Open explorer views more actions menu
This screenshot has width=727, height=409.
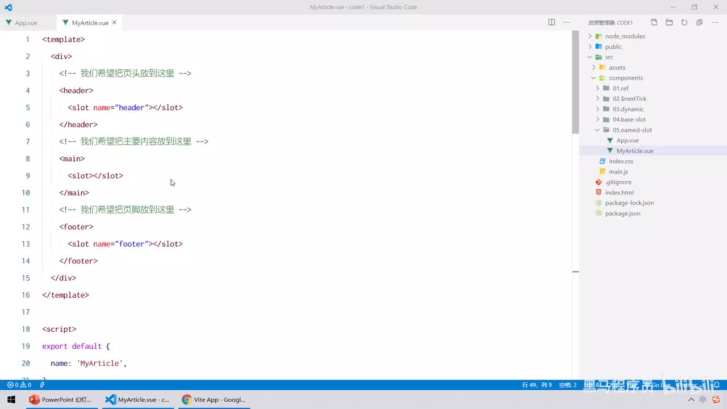click(x=715, y=22)
